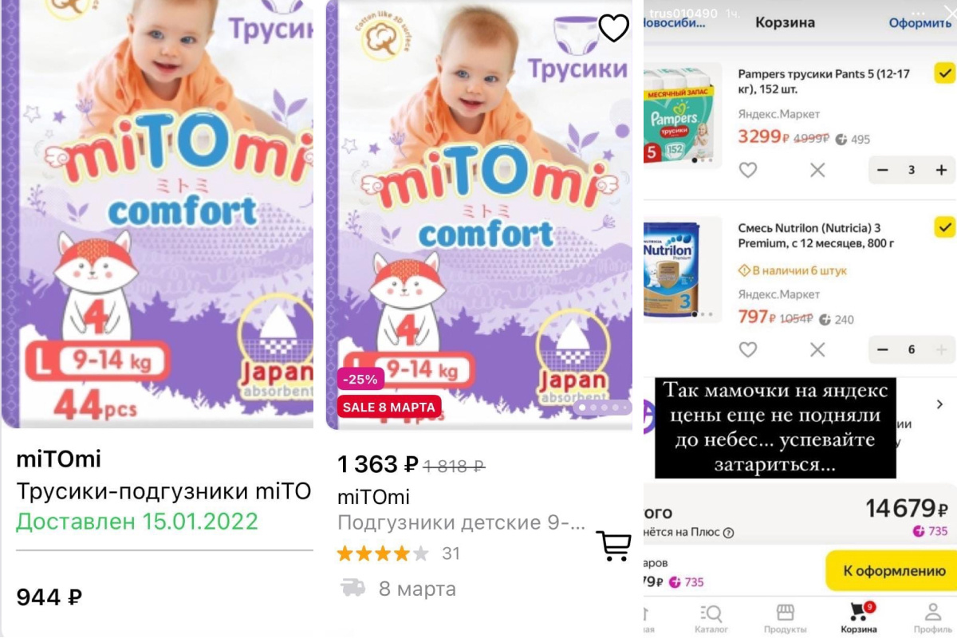Tap heart icon on miTOmi diaper image
Screen dimensions: 957x638
614,28
